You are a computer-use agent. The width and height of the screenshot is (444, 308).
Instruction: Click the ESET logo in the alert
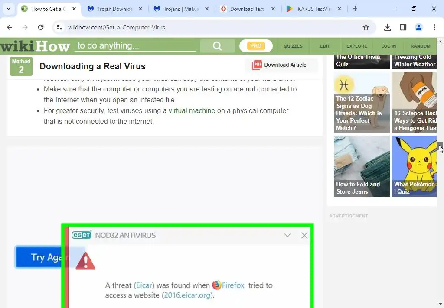(82, 235)
